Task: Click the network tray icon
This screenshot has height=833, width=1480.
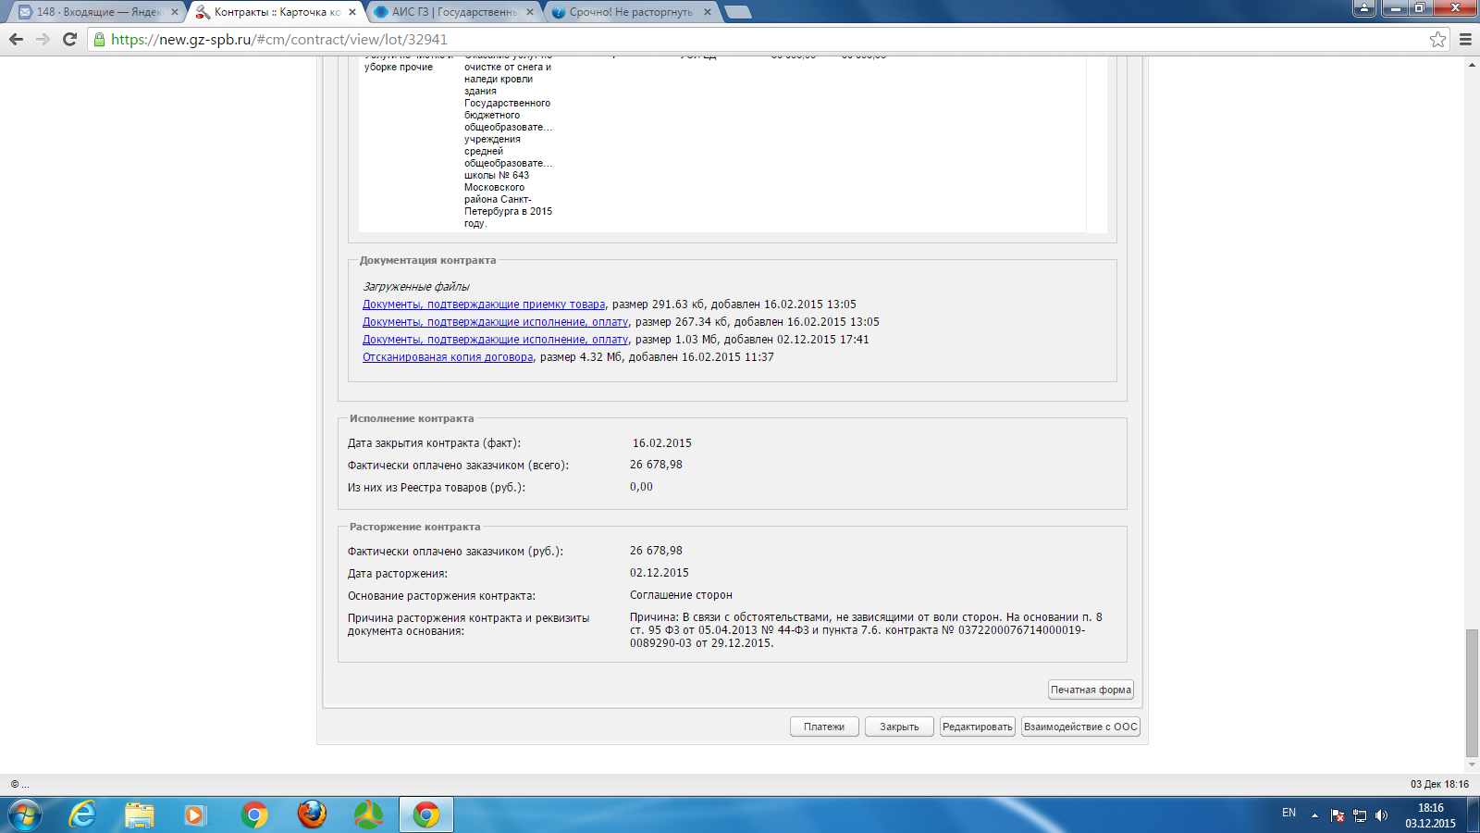Action: (x=1360, y=815)
